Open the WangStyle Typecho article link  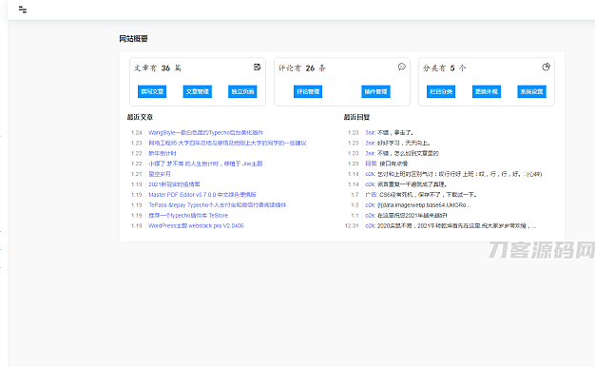205,132
